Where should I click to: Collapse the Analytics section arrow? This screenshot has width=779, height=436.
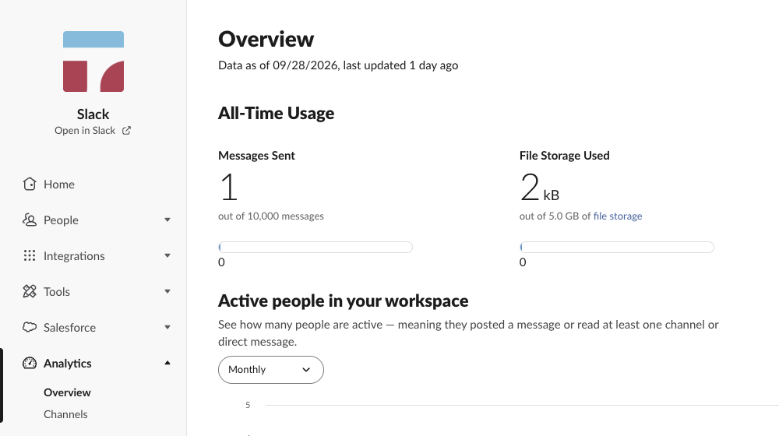coord(167,363)
